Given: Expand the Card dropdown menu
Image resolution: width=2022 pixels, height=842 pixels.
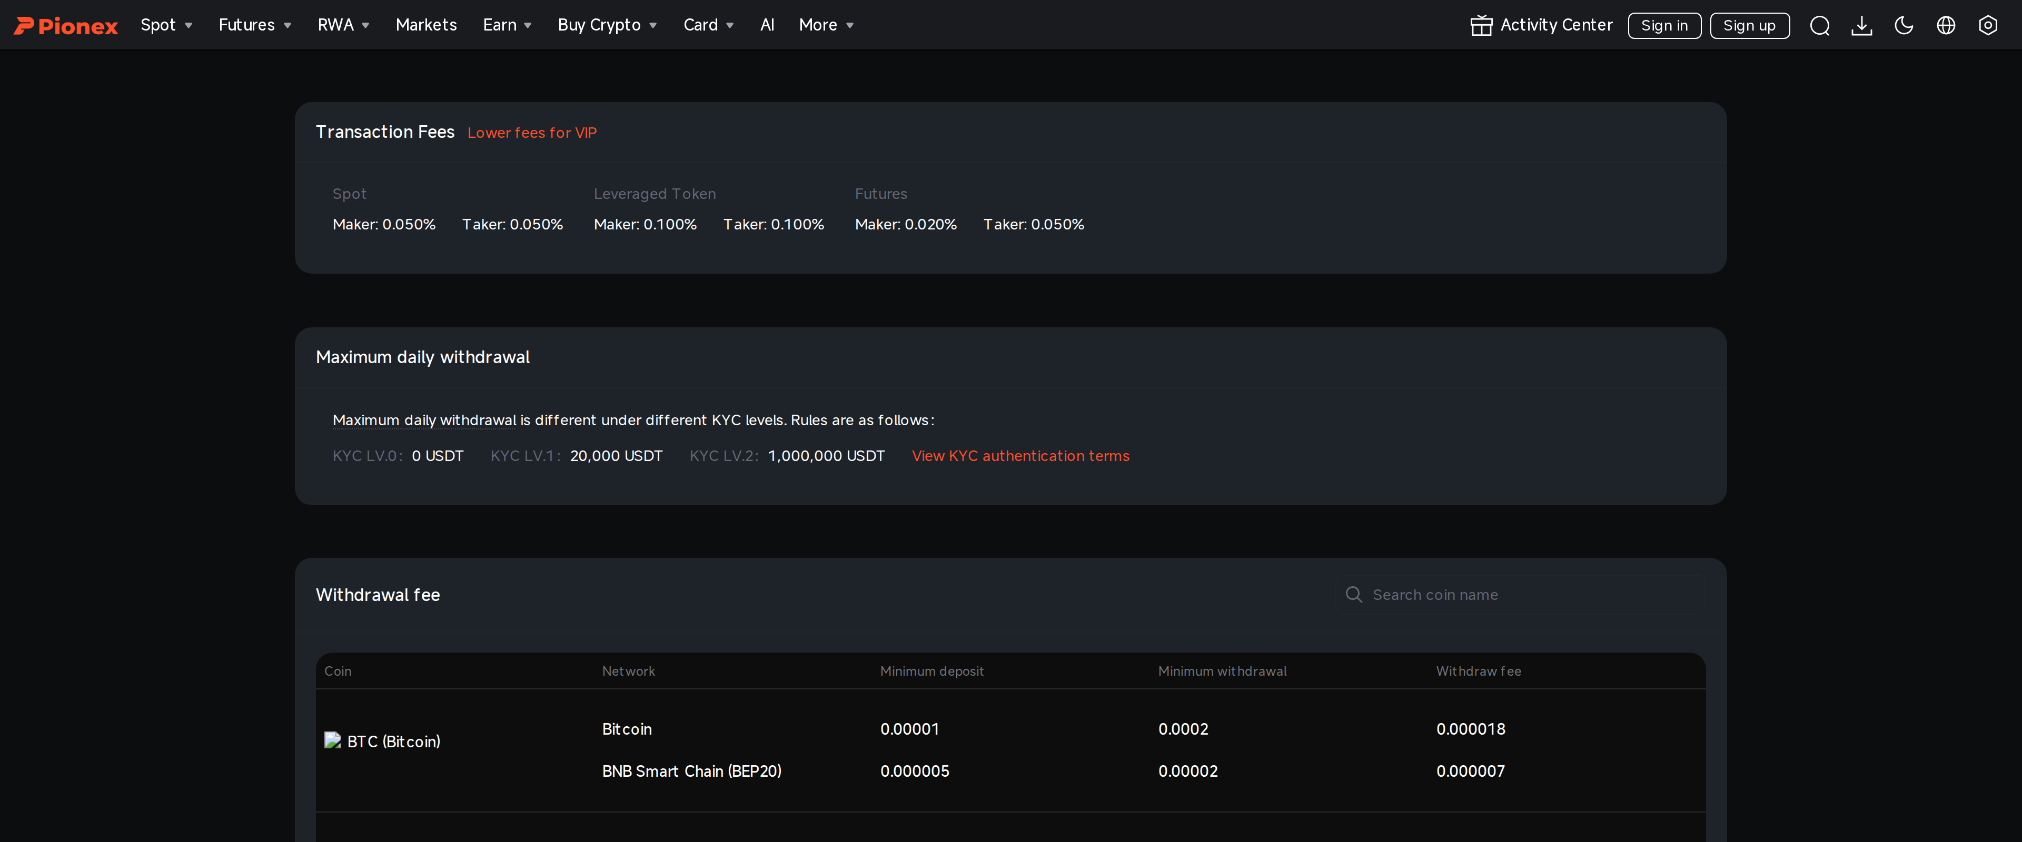Looking at the screenshot, I should point(708,25).
